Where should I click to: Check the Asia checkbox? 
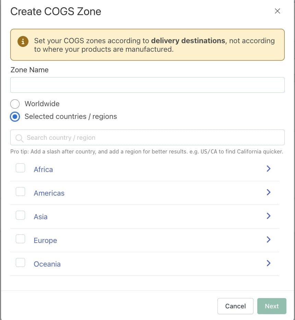[x=21, y=215]
